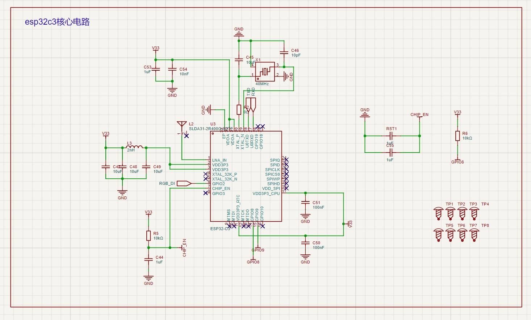Click the GPIO8 net label below R6
The width and height of the screenshot is (531, 320).
click(x=457, y=162)
